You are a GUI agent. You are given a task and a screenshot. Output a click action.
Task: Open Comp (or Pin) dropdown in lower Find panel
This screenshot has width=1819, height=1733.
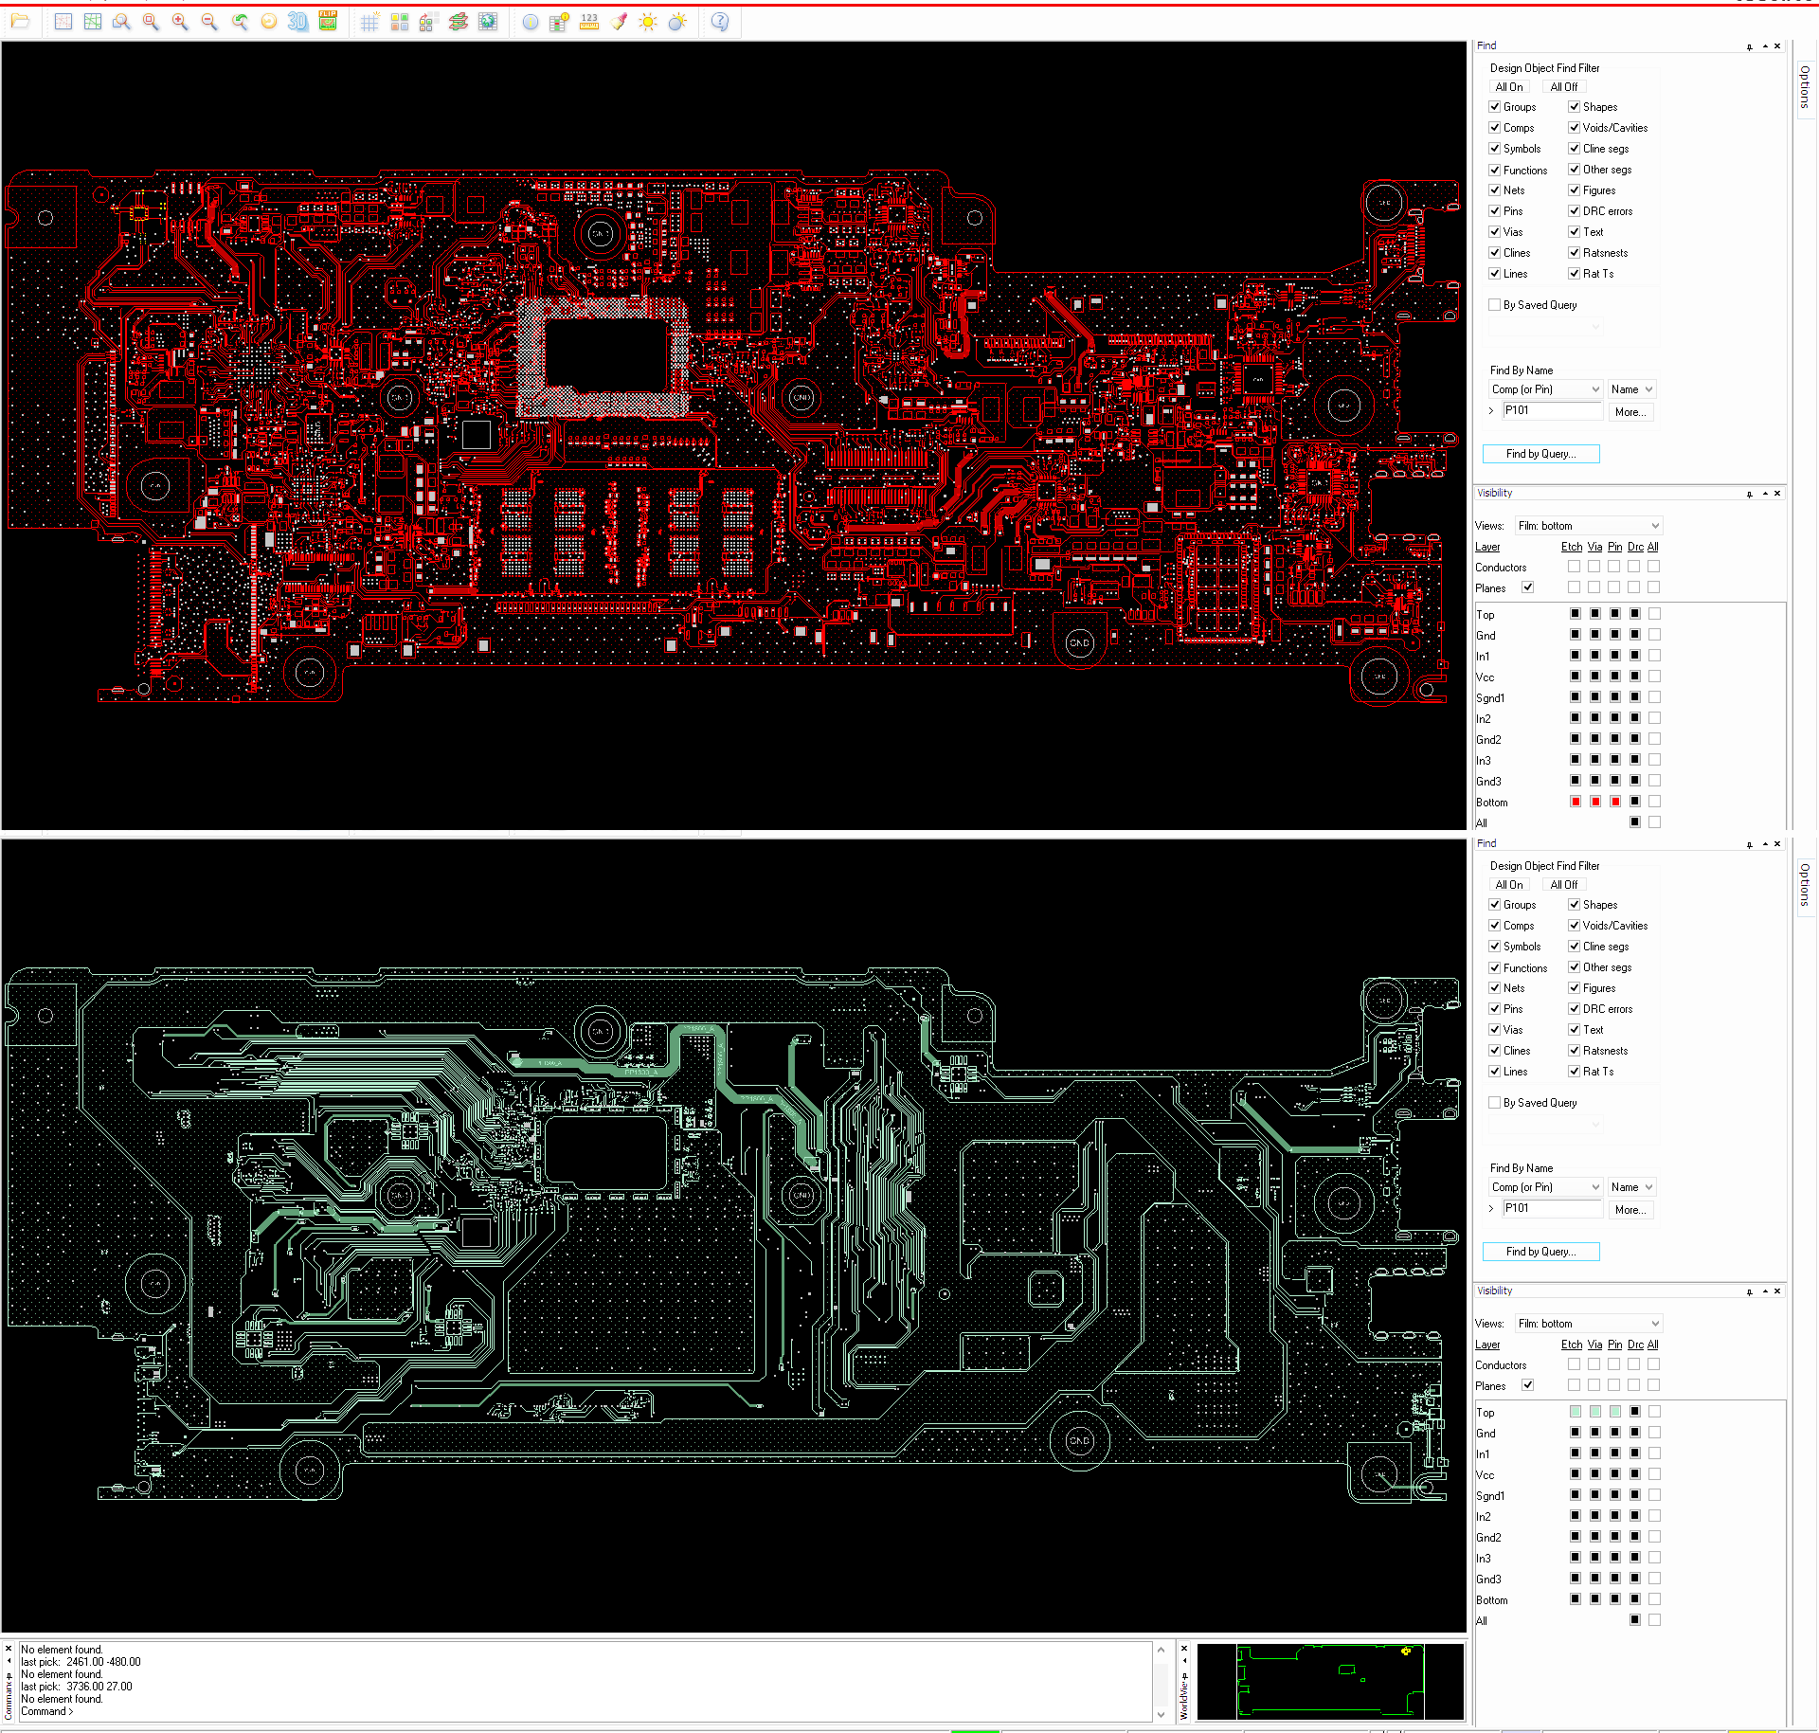[x=1545, y=1187]
